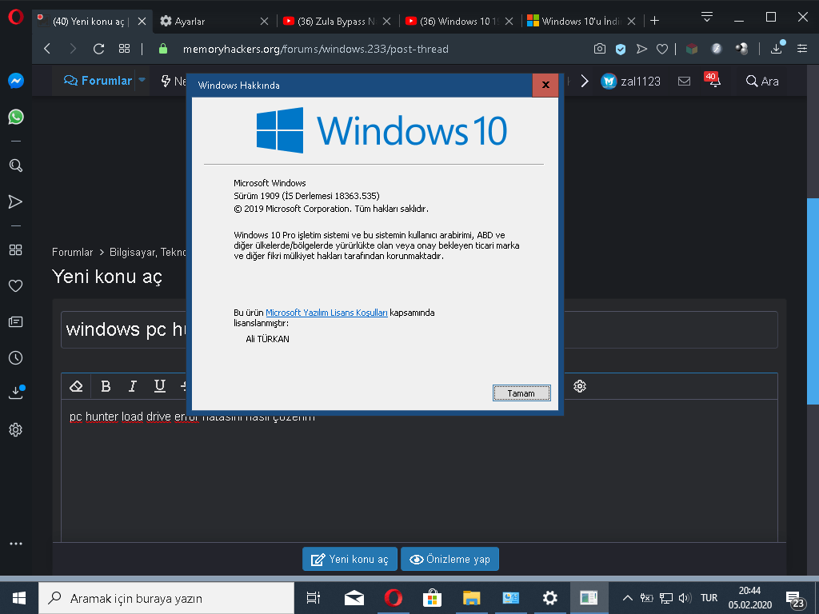This screenshot has height=614, width=819.
Task: Click the taskbar search box
Action: (166, 598)
